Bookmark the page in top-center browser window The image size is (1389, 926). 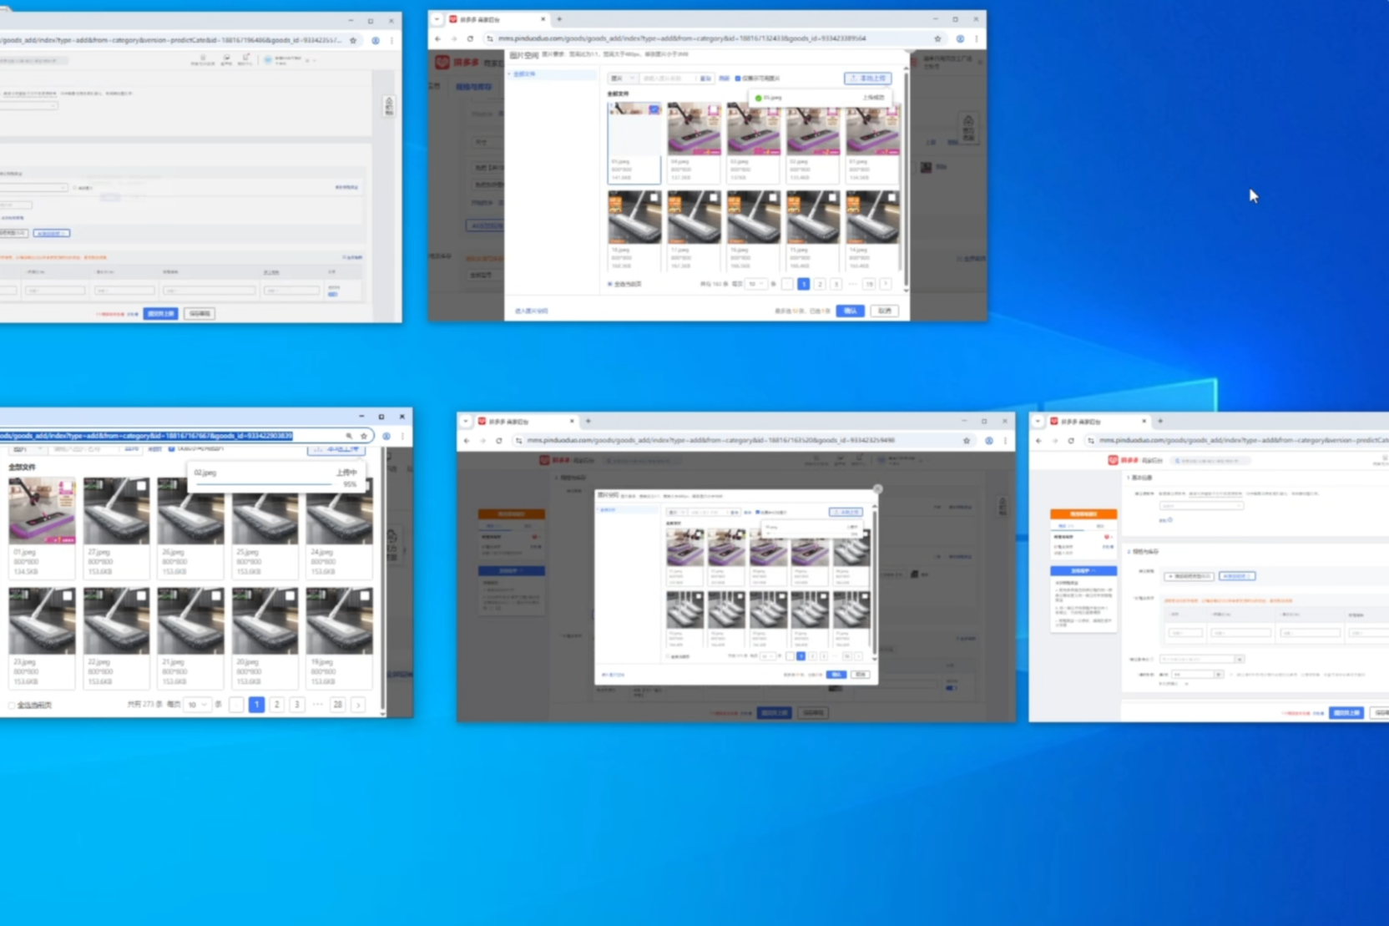pos(937,38)
